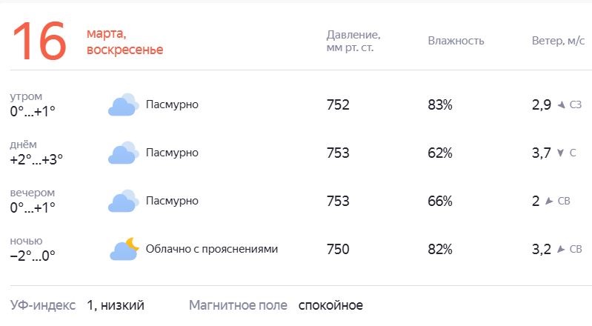Viewport: 592px width, 326px height.
Task: Click the 'Магнитное поле' label
Action: (x=238, y=305)
